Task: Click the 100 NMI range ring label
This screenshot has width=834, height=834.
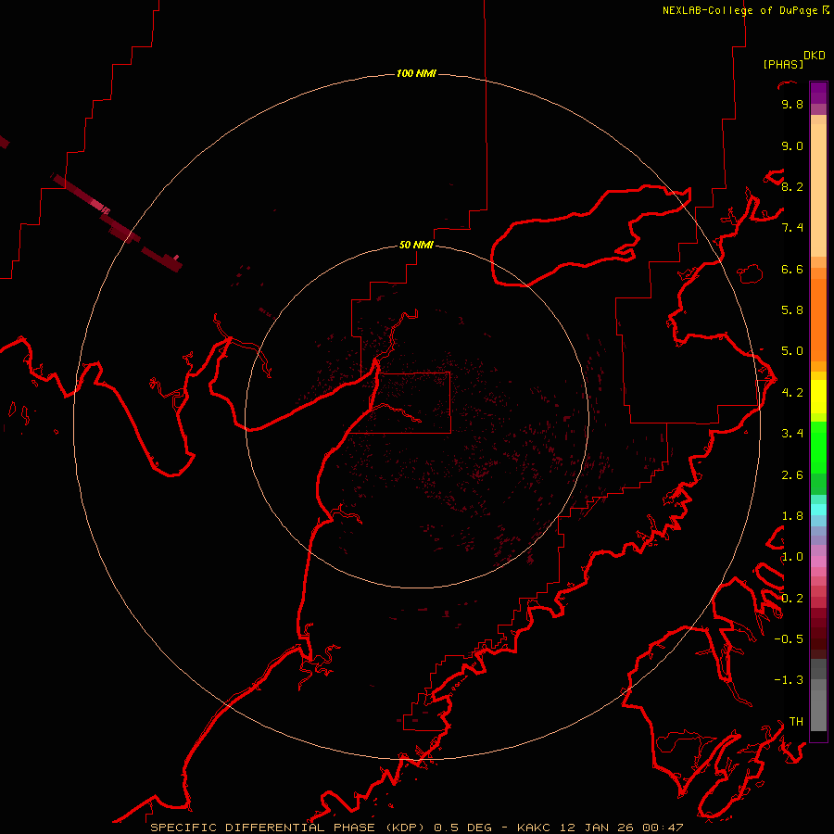Action: pyautogui.click(x=416, y=73)
